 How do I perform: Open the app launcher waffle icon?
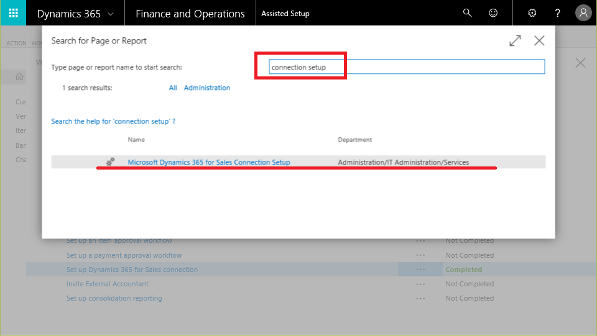pos(13,13)
